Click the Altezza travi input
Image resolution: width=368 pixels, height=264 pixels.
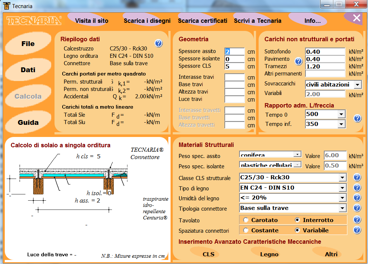click(x=234, y=92)
